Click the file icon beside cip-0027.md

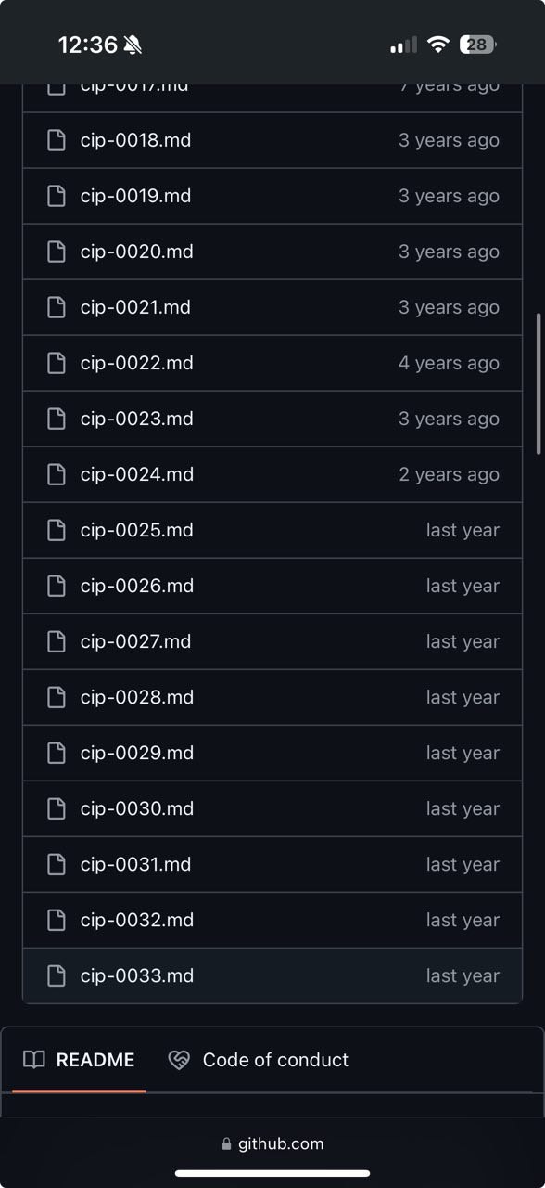click(57, 641)
